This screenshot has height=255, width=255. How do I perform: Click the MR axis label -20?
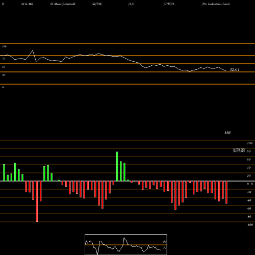pos(249,192)
